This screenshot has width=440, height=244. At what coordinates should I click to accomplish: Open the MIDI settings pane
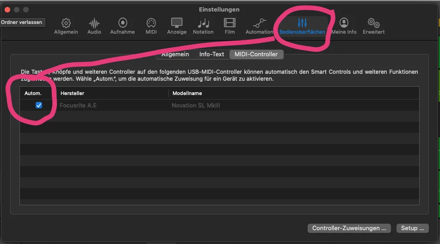151,26
